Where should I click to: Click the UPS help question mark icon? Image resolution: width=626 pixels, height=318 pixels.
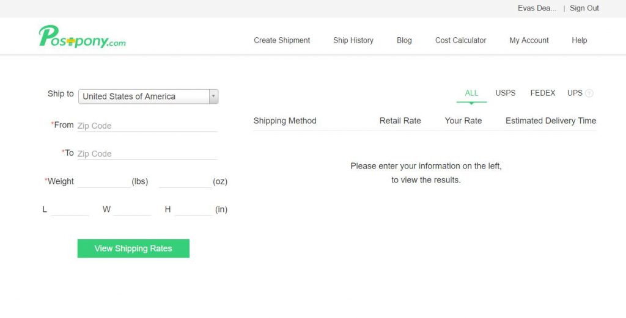click(589, 93)
